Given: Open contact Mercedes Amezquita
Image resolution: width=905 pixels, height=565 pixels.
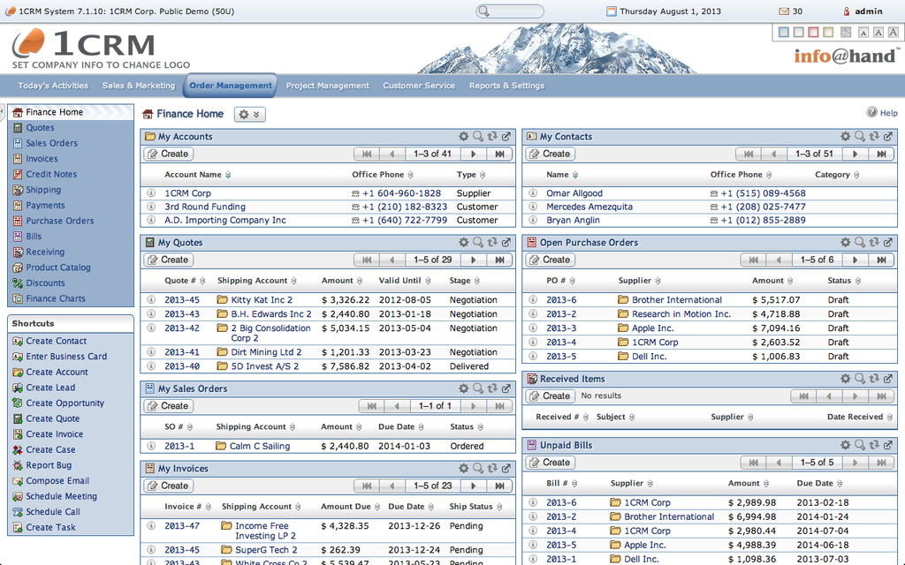Looking at the screenshot, I should pos(589,207).
